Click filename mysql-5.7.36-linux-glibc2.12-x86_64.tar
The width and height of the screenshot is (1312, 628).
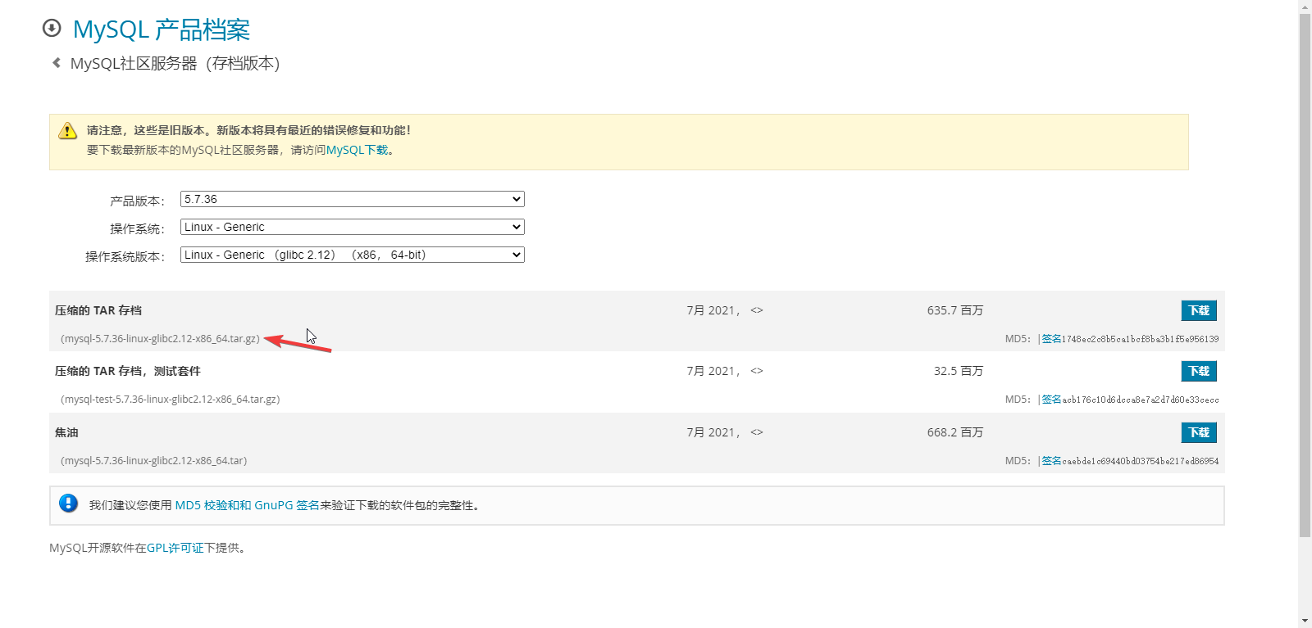(x=154, y=461)
